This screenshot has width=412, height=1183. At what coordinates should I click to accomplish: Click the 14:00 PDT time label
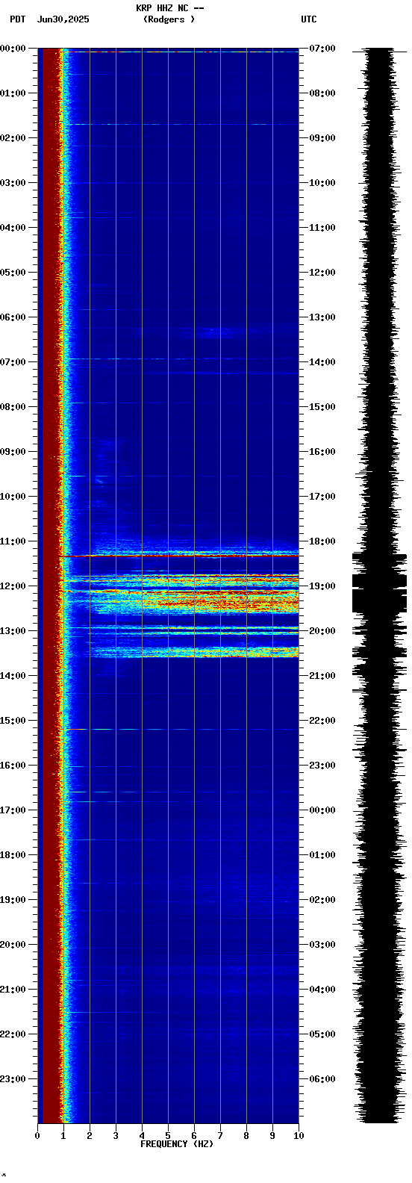(x=13, y=676)
